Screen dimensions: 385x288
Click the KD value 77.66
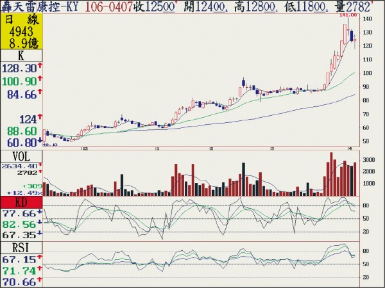[x=19, y=214]
